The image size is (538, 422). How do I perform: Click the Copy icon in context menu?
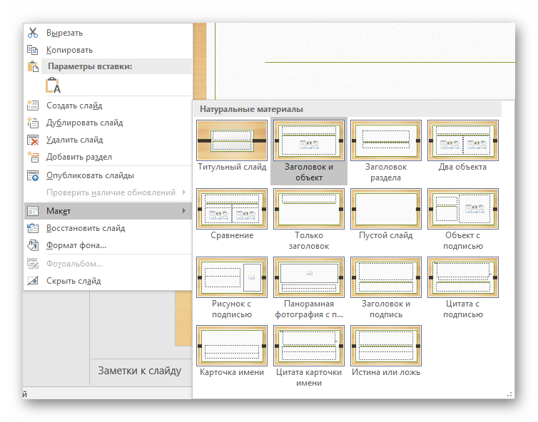tap(33, 50)
